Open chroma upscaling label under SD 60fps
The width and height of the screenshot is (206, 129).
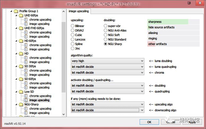pyautogui.click(x=40, y=83)
